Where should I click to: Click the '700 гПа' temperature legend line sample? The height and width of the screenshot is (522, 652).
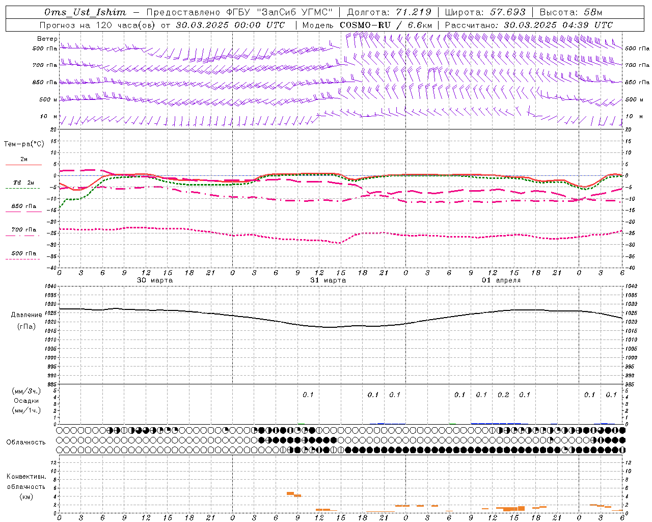point(22,236)
